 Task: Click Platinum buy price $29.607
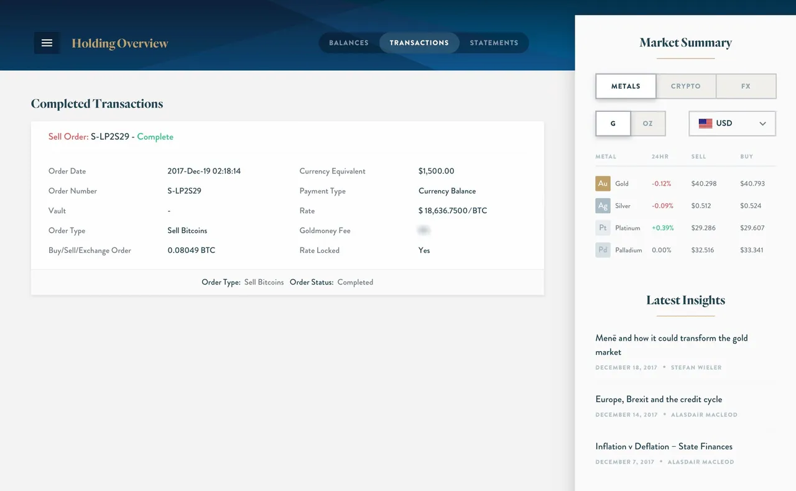pos(754,228)
